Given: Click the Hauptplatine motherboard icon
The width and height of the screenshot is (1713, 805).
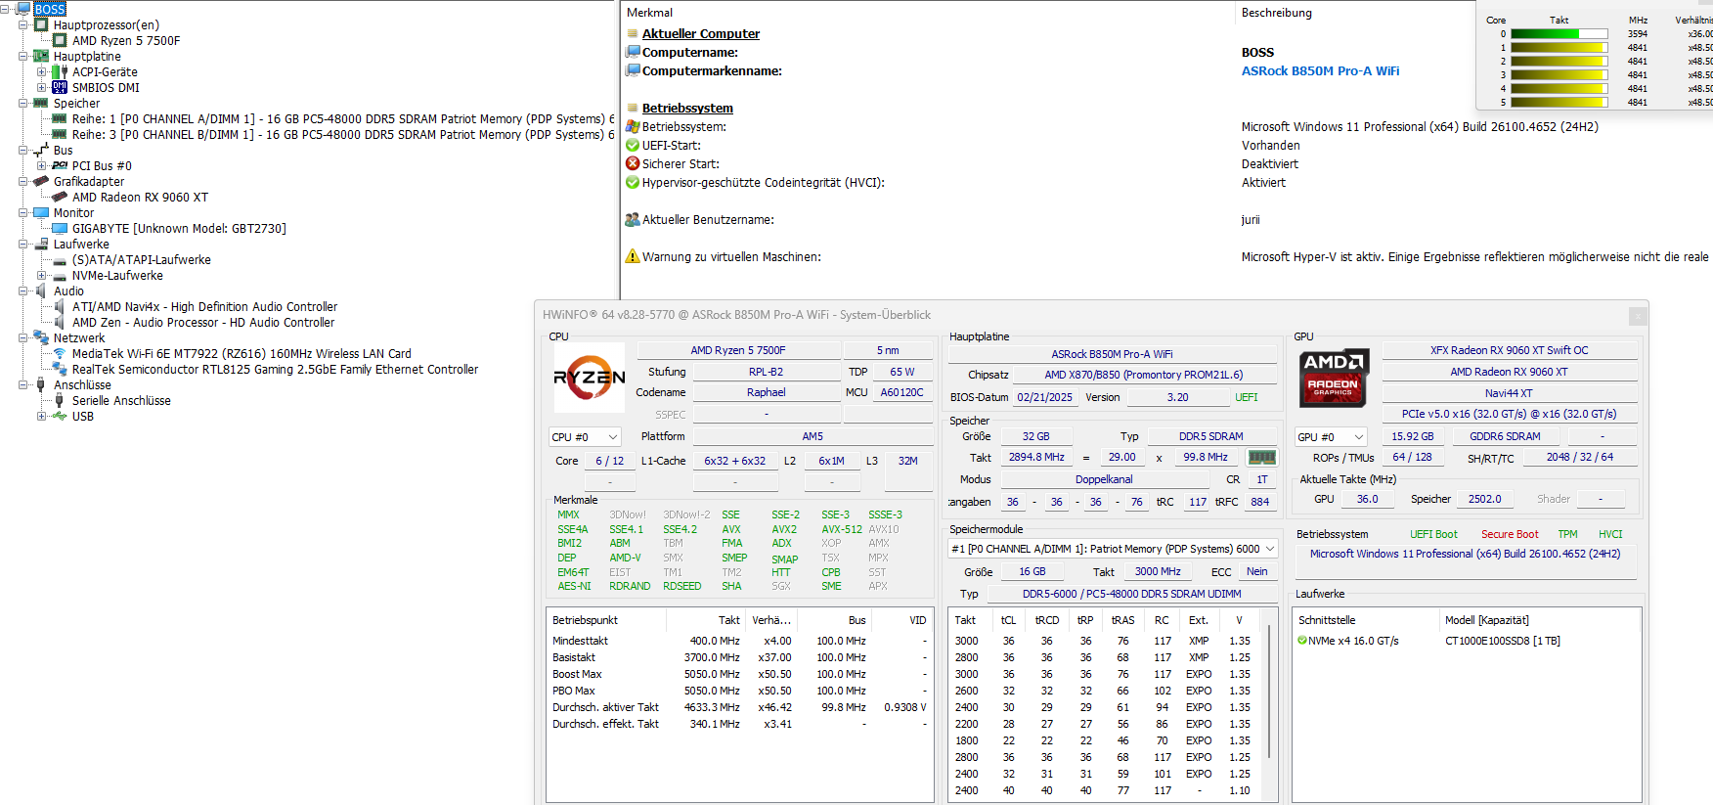Looking at the screenshot, I should (x=41, y=56).
